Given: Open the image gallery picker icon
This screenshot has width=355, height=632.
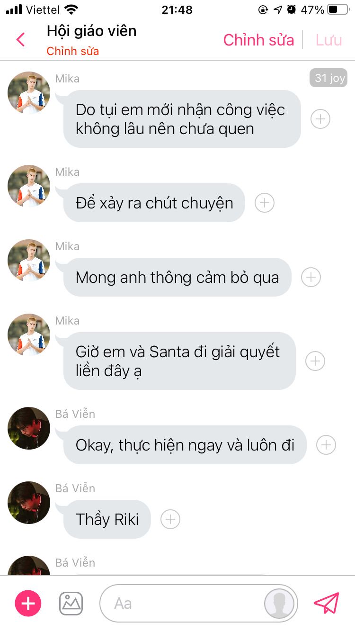Looking at the screenshot, I should pyautogui.click(x=71, y=604).
